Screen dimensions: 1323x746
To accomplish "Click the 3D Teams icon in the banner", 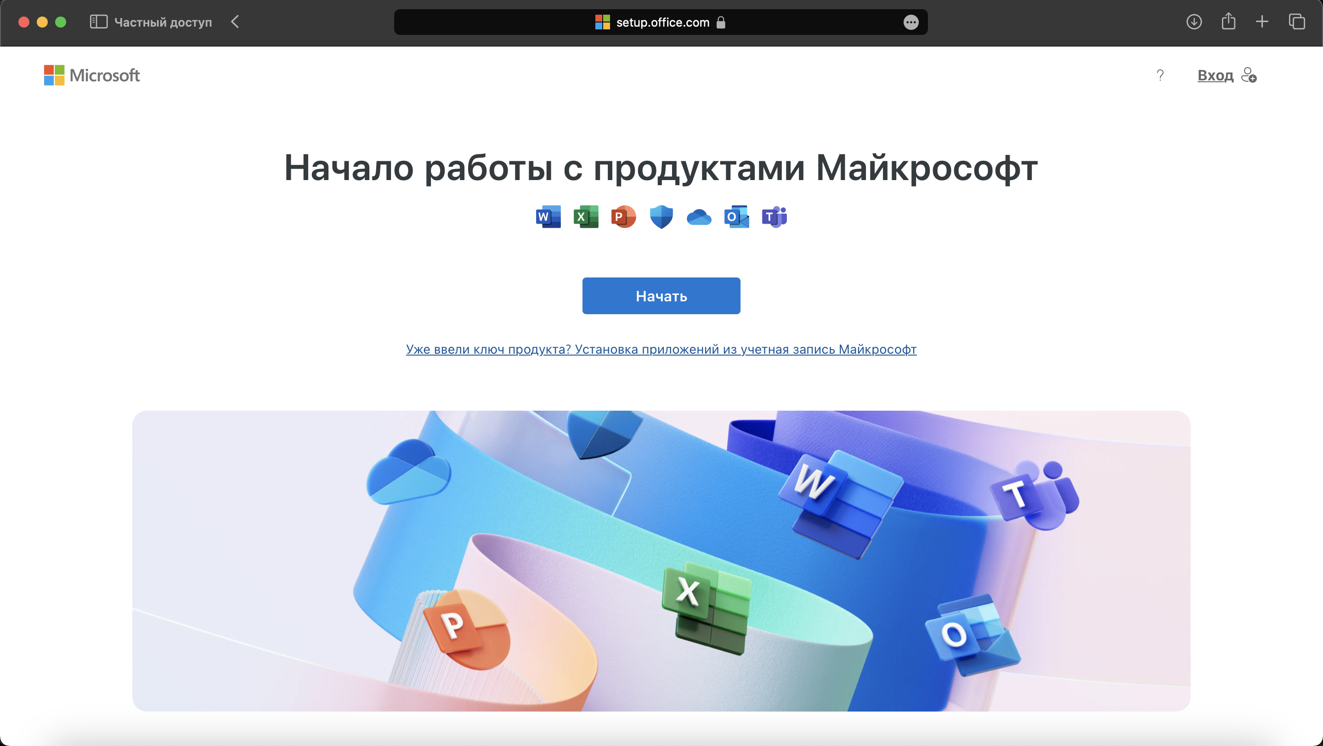I will [x=1035, y=495].
